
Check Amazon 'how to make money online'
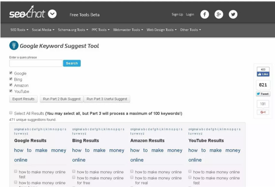click(132, 171)
